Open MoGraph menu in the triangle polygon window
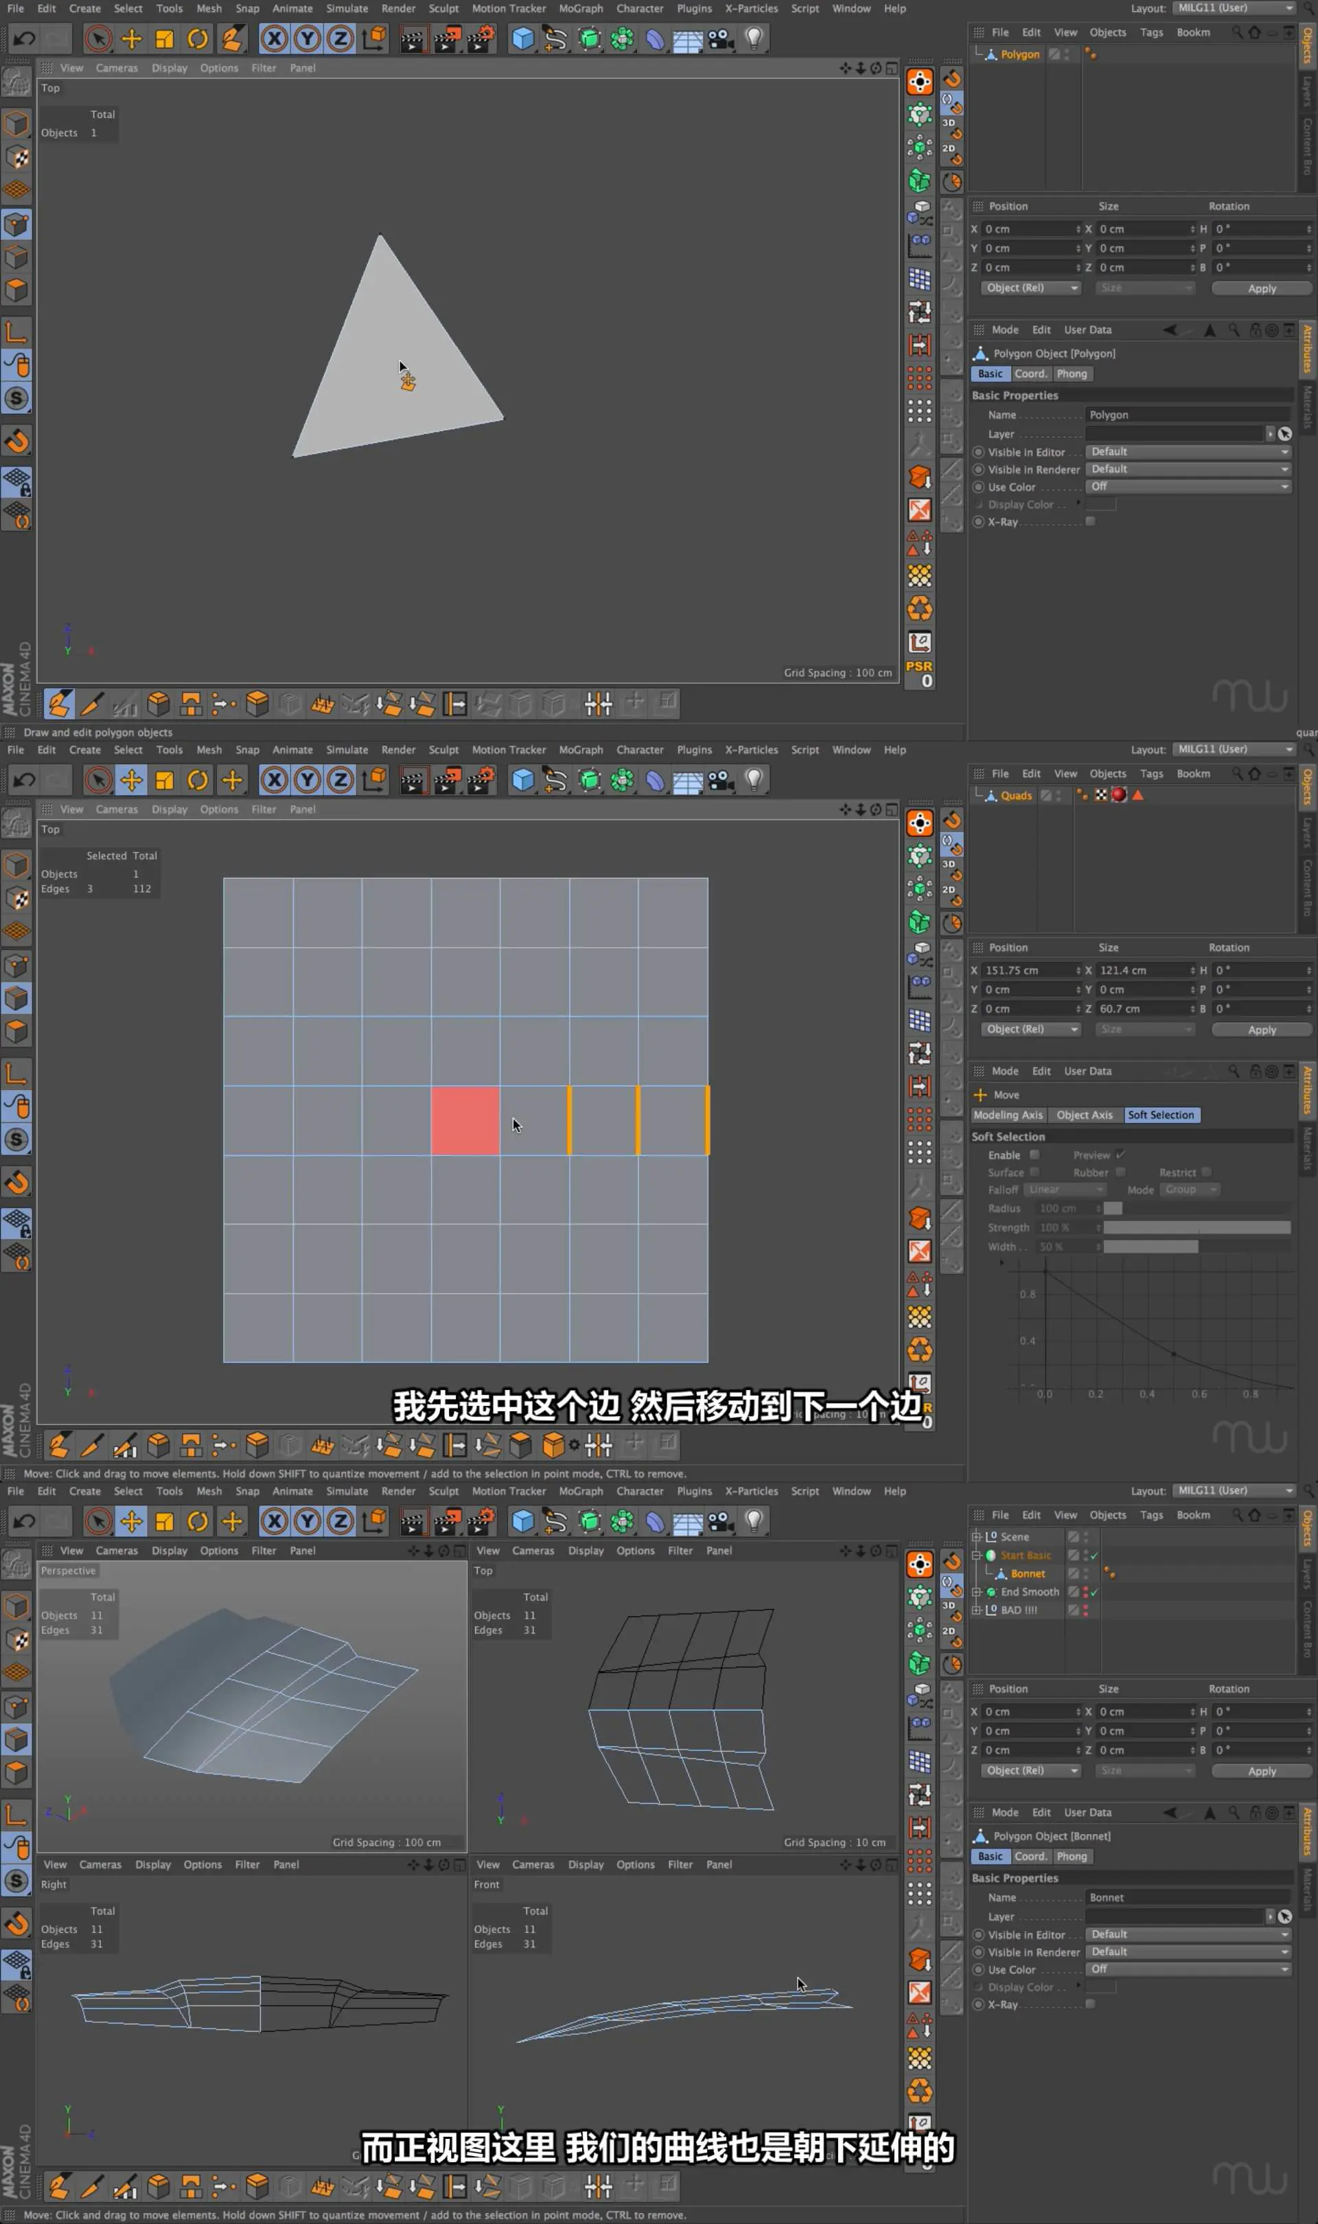The image size is (1318, 2224). pos(581,8)
